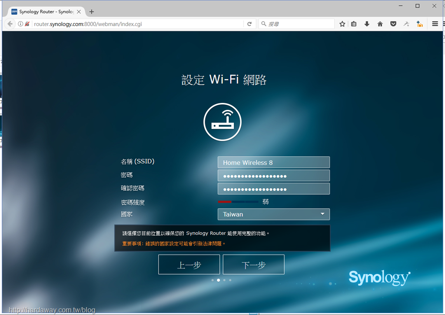Click the search magnifier icon
The width and height of the screenshot is (445, 315).
[264, 24]
